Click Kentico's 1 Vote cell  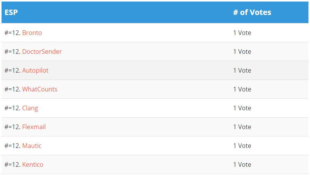pyautogui.click(x=242, y=164)
